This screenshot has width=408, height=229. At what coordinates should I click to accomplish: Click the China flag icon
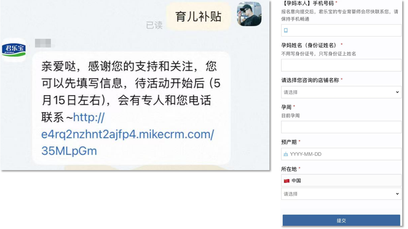tap(287, 181)
